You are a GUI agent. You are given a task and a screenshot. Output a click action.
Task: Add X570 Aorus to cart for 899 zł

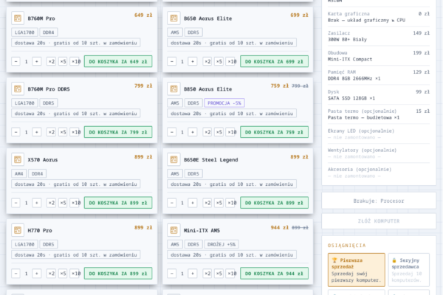(x=118, y=203)
